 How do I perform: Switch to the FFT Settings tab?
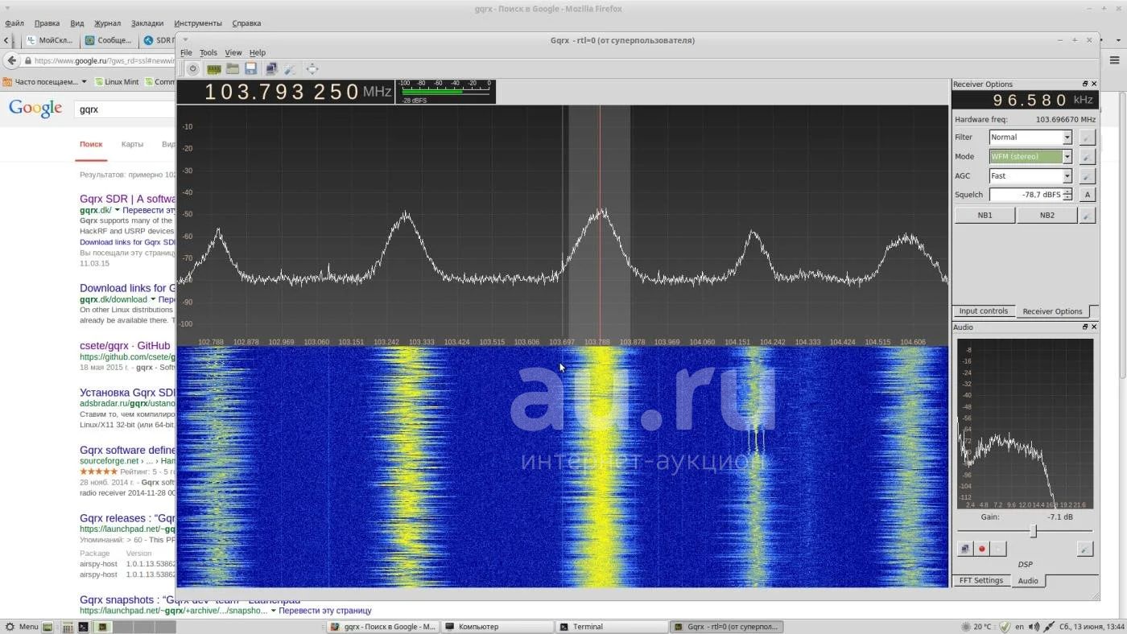point(980,581)
